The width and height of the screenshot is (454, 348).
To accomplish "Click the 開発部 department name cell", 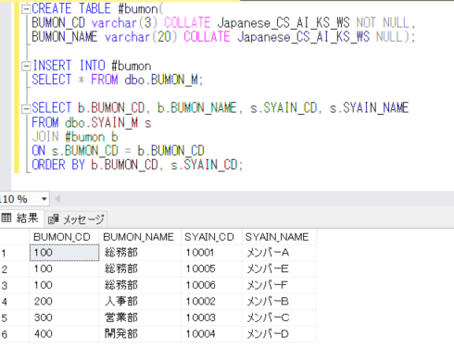I will [140, 334].
